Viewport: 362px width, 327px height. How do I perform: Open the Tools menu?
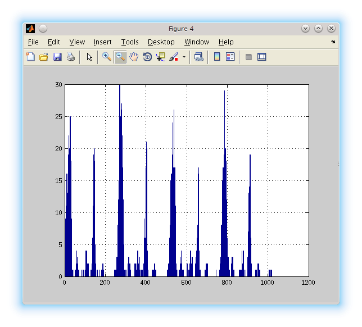pyautogui.click(x=130, y=42)
